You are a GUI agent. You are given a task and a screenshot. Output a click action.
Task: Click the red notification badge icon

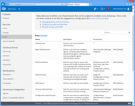pyautogui.click(x=109, y=9)
